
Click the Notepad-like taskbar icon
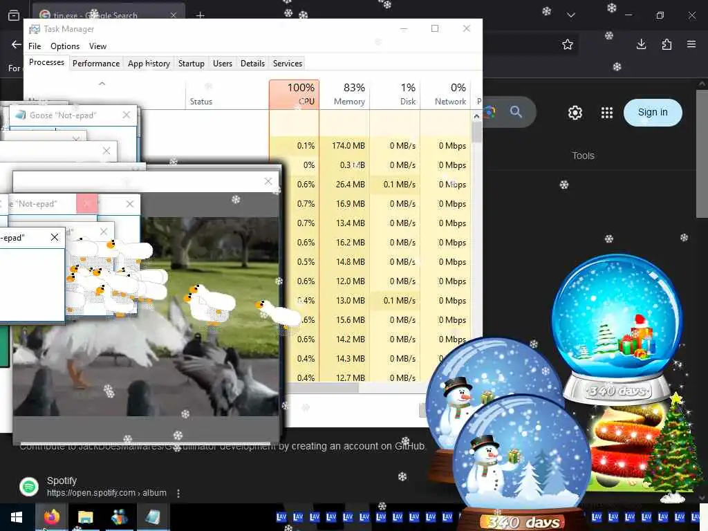153,517
